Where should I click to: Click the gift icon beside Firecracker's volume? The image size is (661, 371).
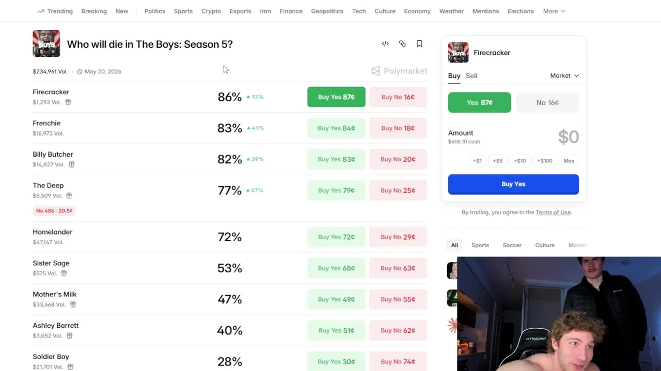pos(68,102)
